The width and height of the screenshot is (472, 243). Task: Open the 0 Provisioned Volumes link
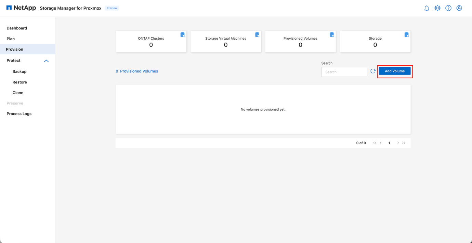coord(137,71)
